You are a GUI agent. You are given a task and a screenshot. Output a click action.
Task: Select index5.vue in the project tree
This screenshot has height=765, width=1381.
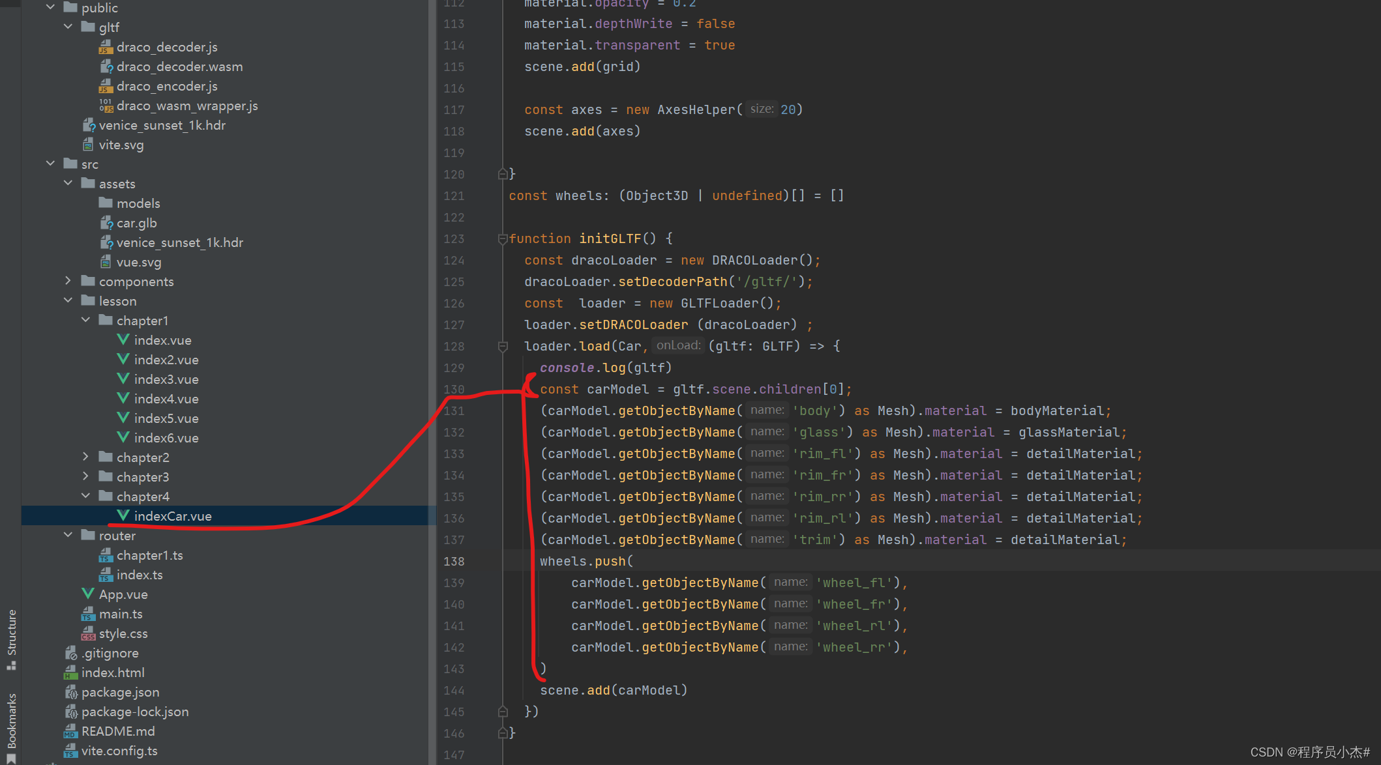click(x=166, y=418)
